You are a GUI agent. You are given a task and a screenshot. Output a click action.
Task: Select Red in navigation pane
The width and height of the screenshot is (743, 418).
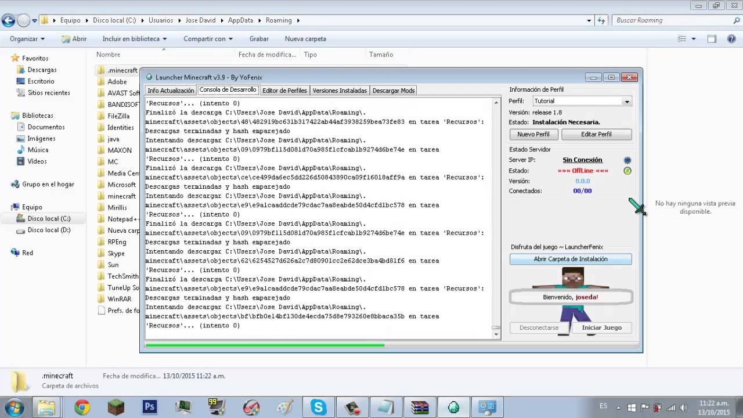[x=27, y=253]
